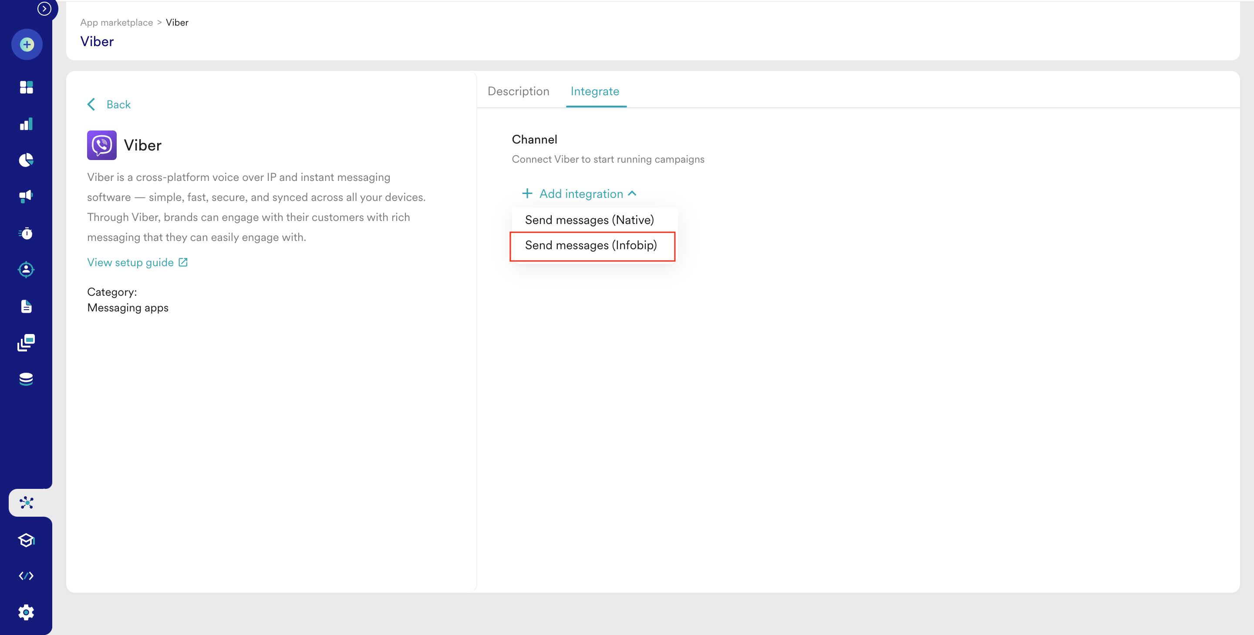Open the user target personalization icon
Viewport: 1254px width, 635px height.
click(26, 270)
